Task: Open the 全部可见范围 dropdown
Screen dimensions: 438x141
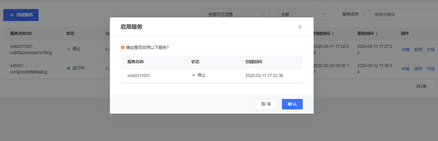Action: (237, 14)
